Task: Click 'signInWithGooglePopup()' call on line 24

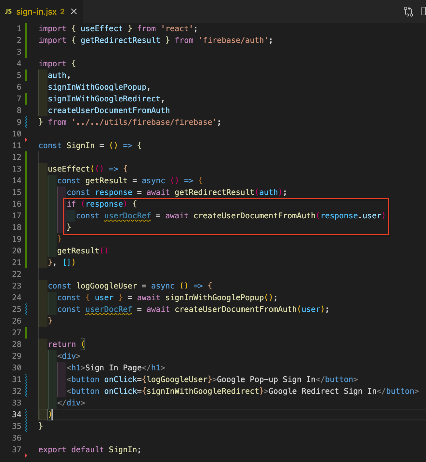Action: pos(219,298)
